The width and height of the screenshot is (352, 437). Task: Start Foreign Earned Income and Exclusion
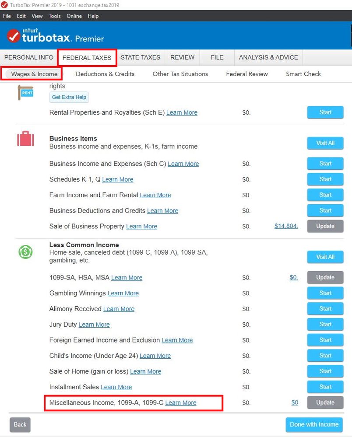point(325,340)
